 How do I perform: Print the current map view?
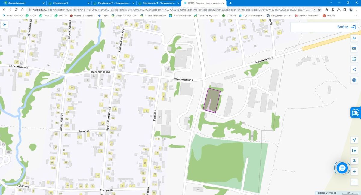354,80
